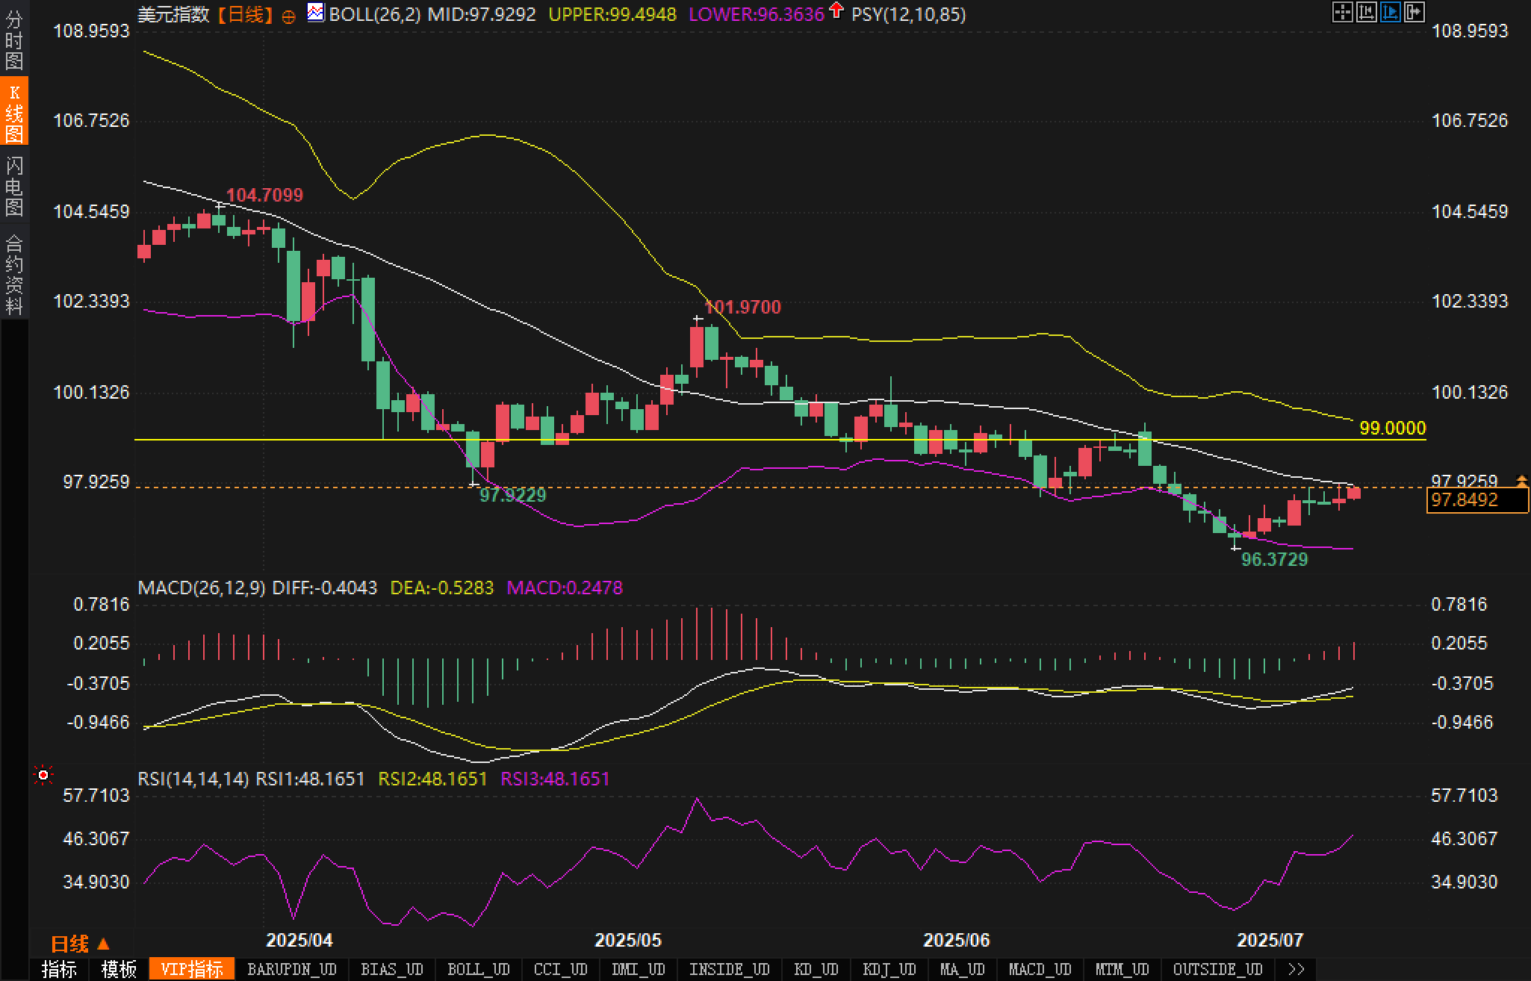Apply the KD_UD indicator
The height and width of the screenshot is (981, 1531).
click(816, 969)
